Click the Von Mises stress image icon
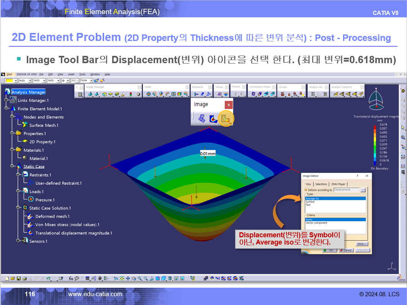The height and width of the screenshot is (305, 407). click(214, 119)
